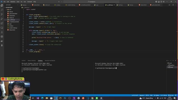
Task: Open the Remote Explorer view
Action: point(2,28)
